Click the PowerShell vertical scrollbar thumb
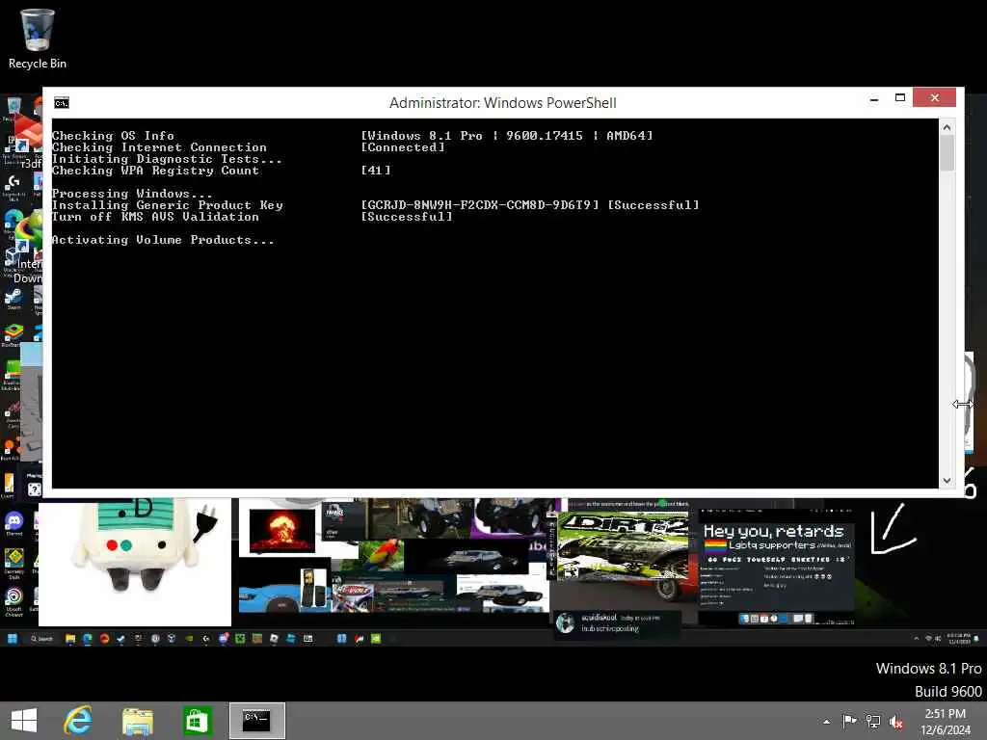The height and width of the screenshot is (740, 987). click(947, 153)
